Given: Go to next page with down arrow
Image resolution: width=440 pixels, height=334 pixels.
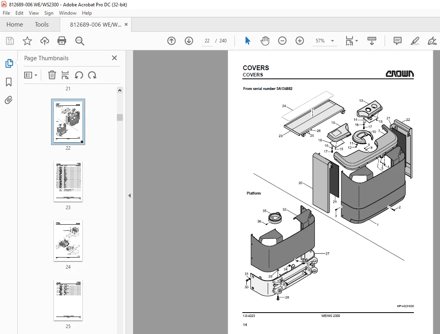Looking at the screenshot, I should pos(189,41).
